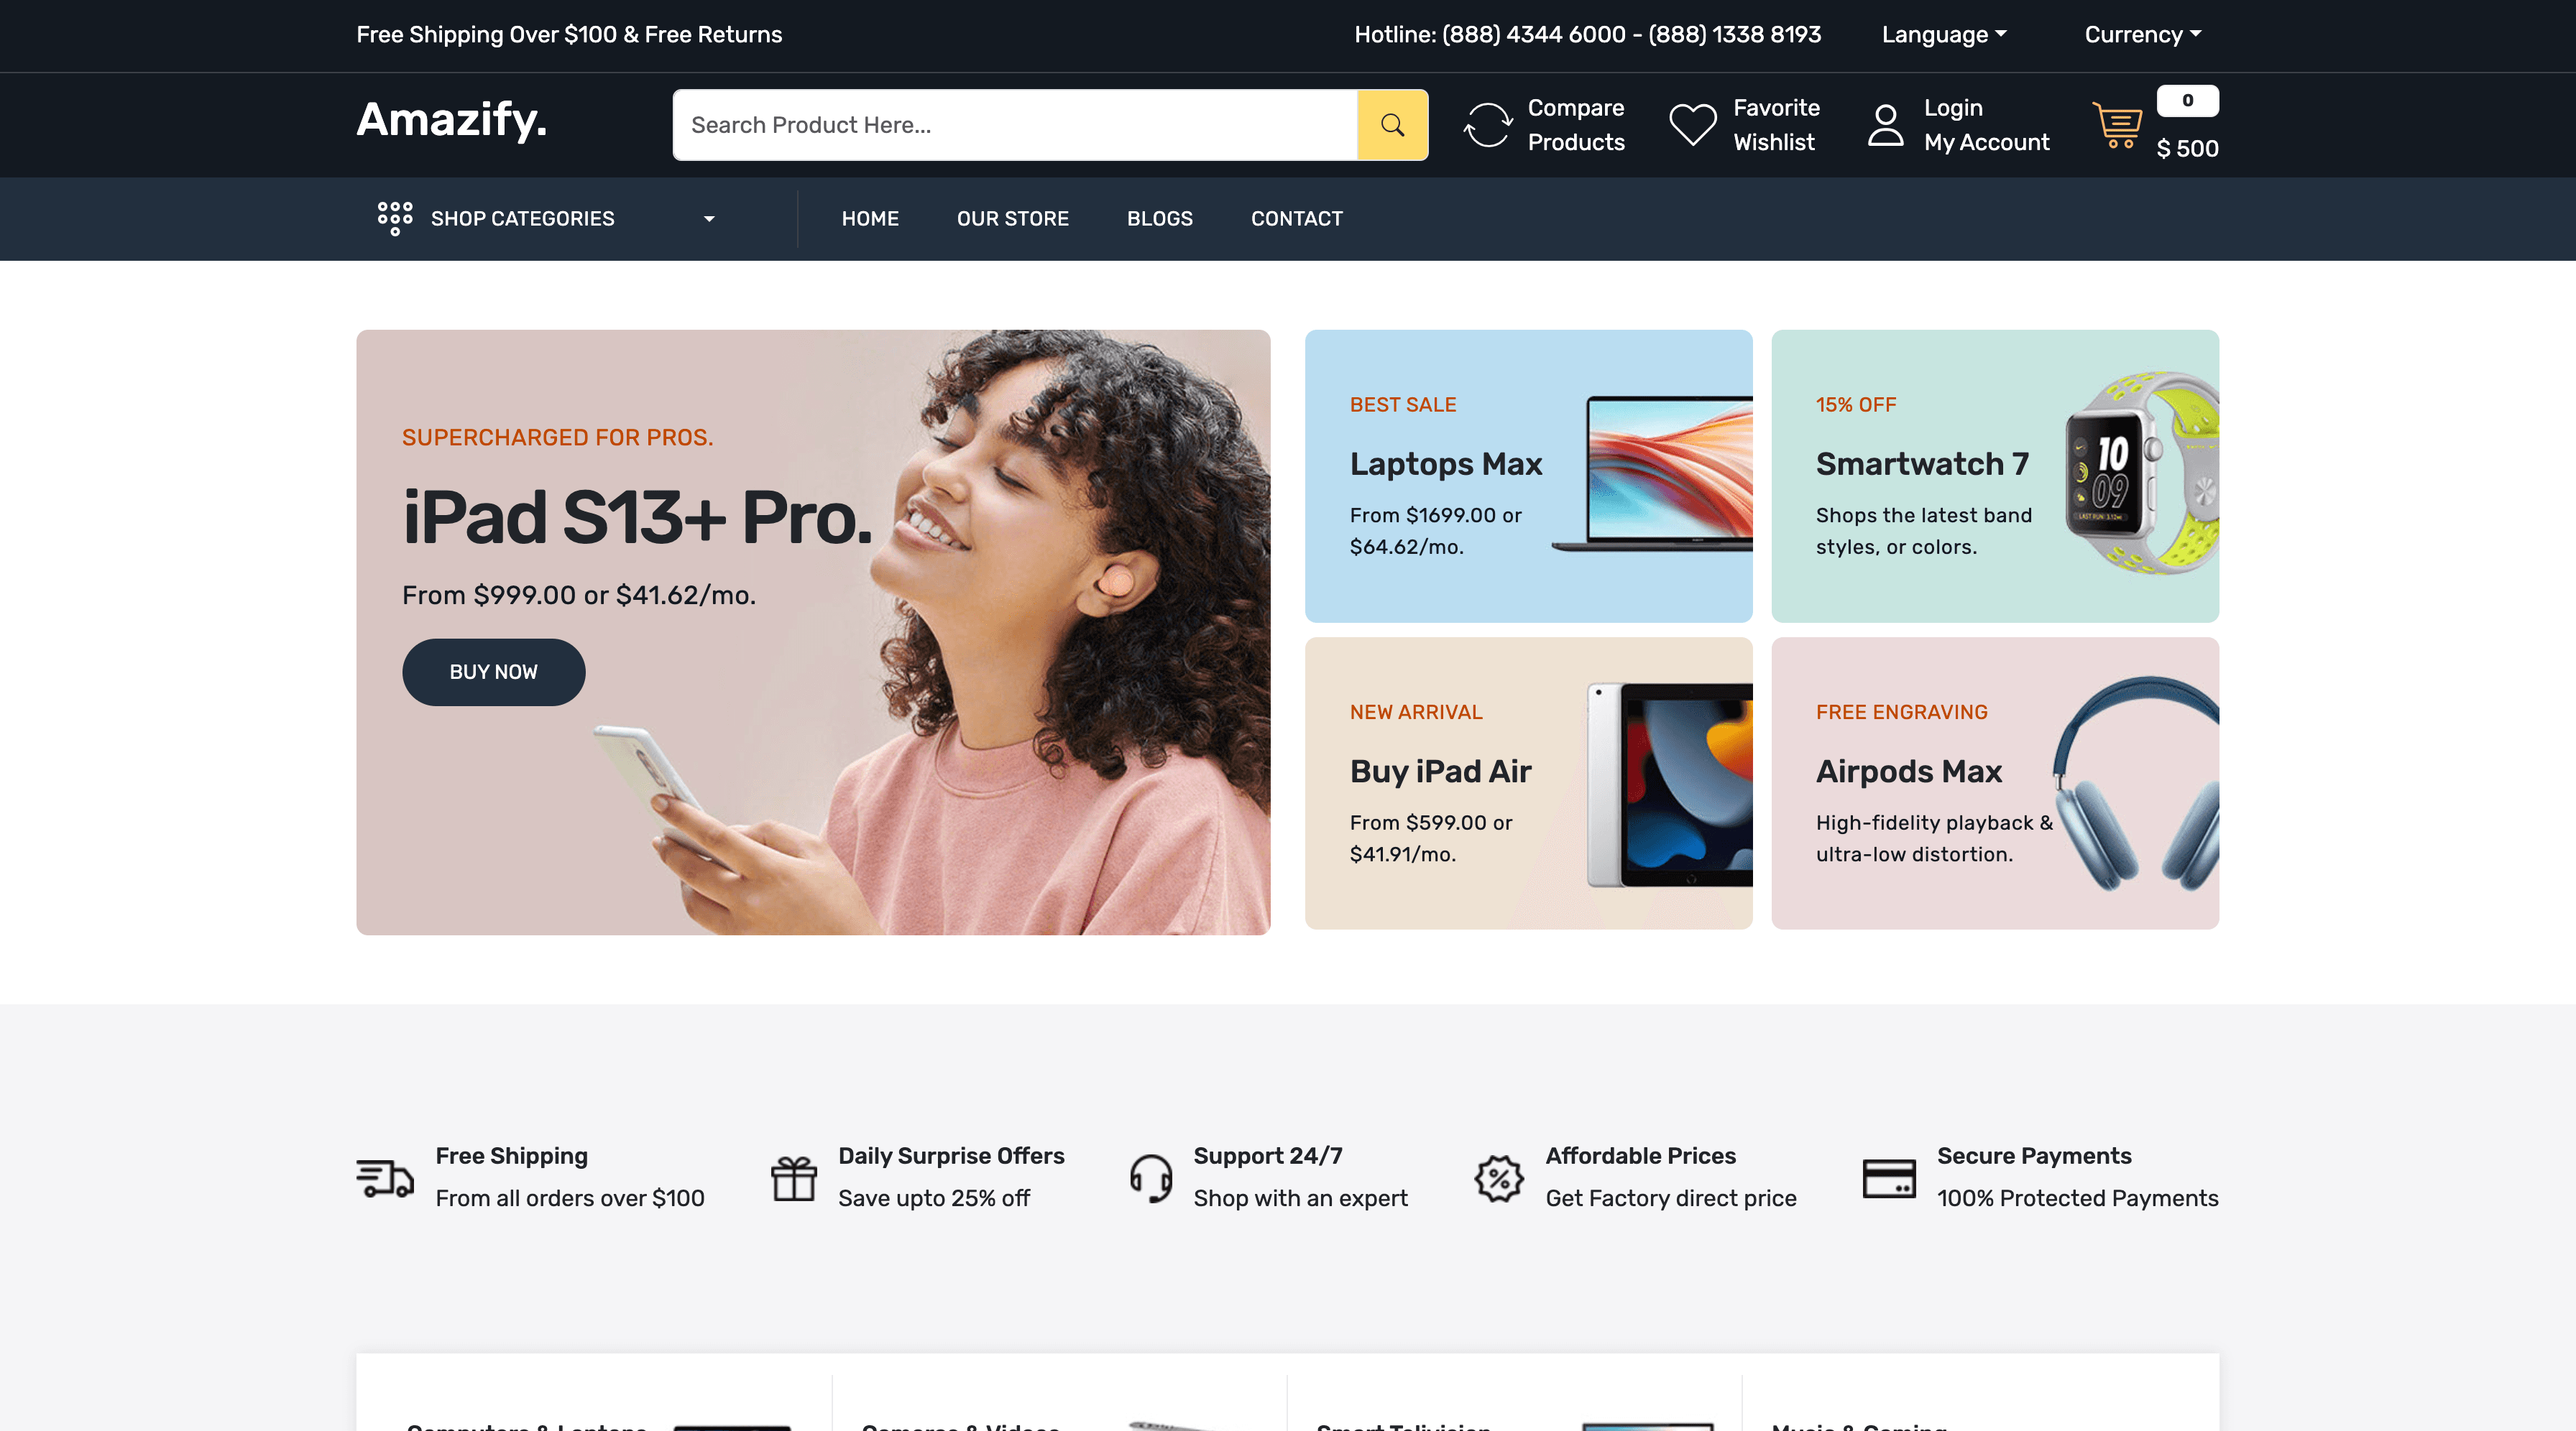Screen dimensions: 2576x1431
Task: Click the Amazify logo link
Action: [x=452, y=120]
